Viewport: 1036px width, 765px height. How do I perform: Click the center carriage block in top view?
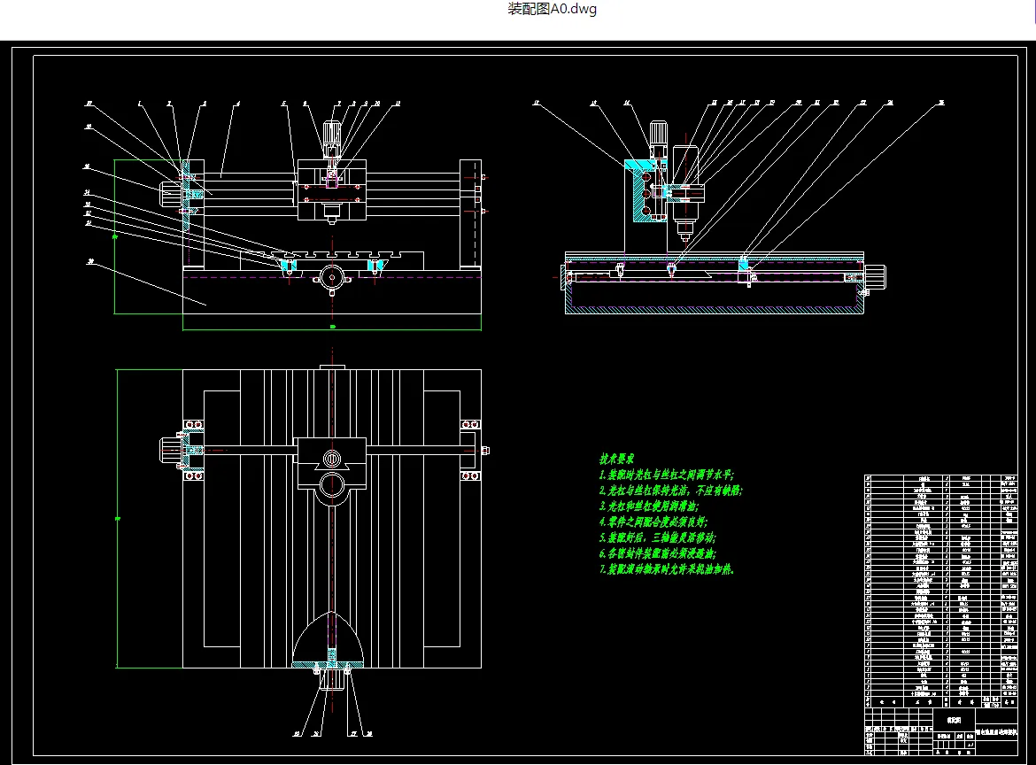coord(332,463)
